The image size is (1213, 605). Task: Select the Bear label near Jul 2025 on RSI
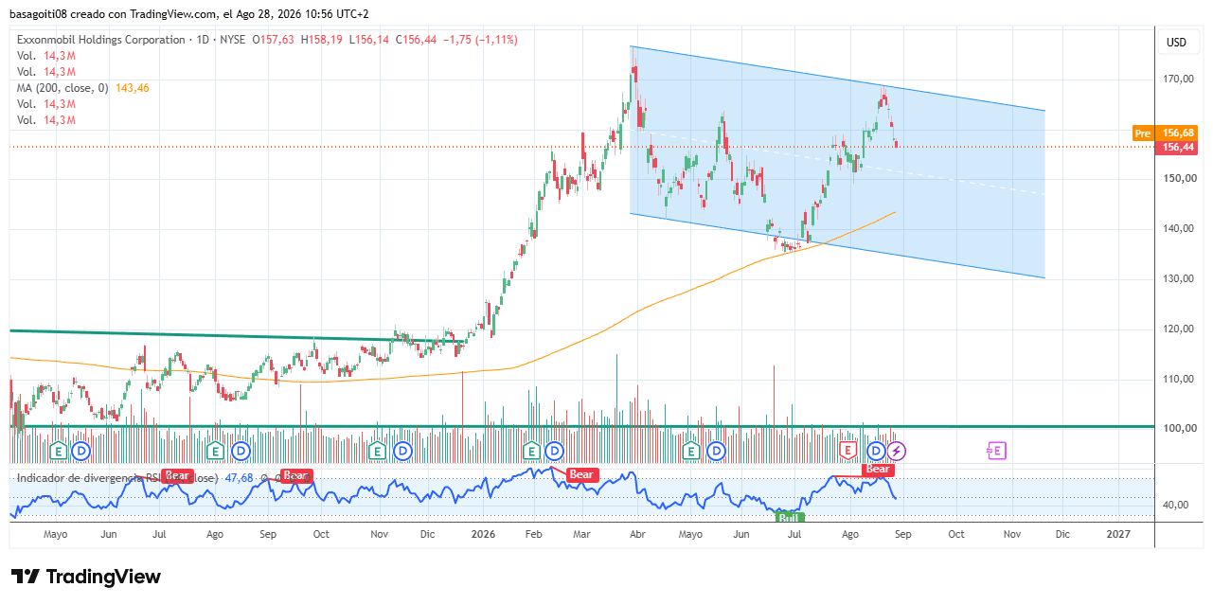coord(177,475)
